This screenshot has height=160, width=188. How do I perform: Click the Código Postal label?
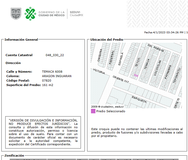click(x=18, y=81)
